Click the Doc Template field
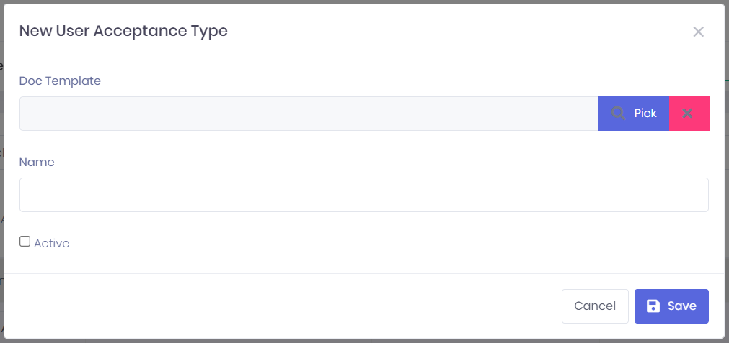 click(x=309, y=114)
